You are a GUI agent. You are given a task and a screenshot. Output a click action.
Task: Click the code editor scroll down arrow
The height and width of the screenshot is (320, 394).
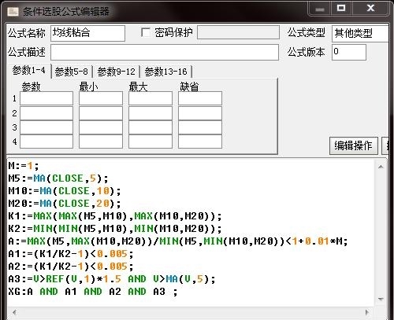coord(381,299)
